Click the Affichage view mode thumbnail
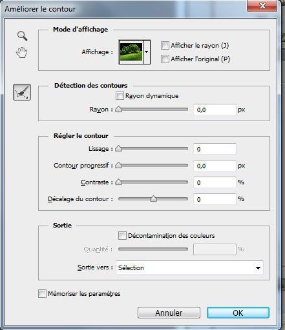 coord(131,52)
